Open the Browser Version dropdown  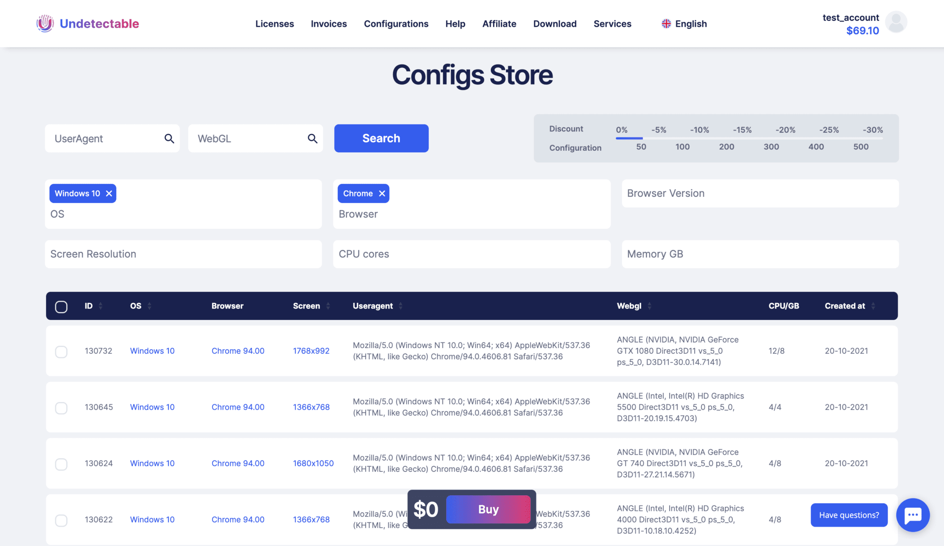click(x=760, y=193)
